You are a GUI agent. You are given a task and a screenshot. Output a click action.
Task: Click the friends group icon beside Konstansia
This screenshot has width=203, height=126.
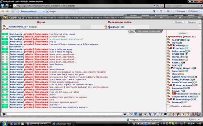[4, 26]
